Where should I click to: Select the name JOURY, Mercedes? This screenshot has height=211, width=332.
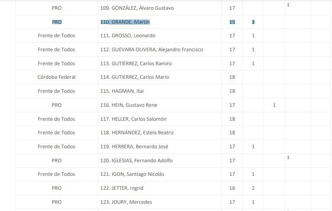click(x=132, y=202)
